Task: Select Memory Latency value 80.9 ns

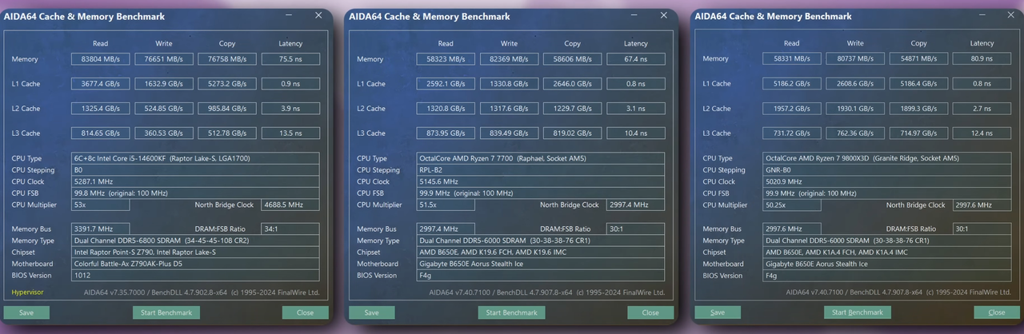Action: pos(982,59)
